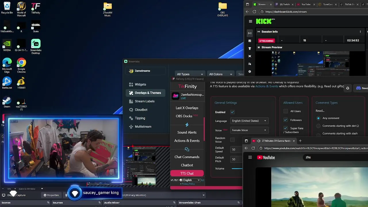Click the TikFinity notification bell
This screenshot has height=207, width=368.
coord(348,88)
